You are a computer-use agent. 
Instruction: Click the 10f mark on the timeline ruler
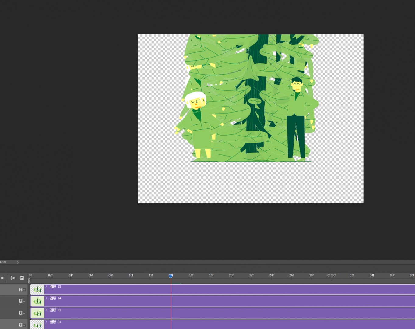[131, 275]
